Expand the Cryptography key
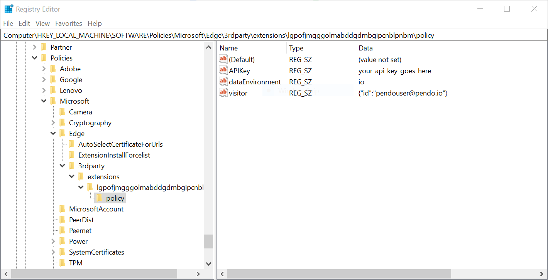 point(53,123)
